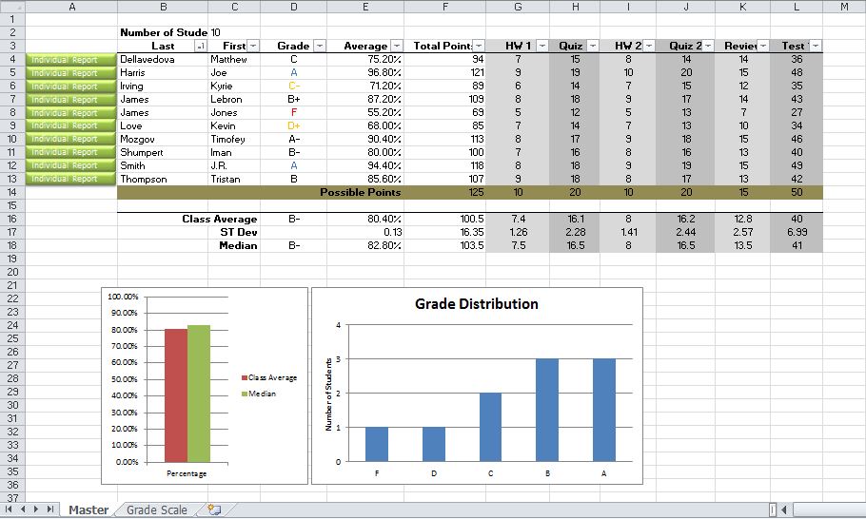Open the Quiz 2 filter dropdown
The height and width of the screenshot is (519, 866).
pyautogui.click(x=711, y=46)
